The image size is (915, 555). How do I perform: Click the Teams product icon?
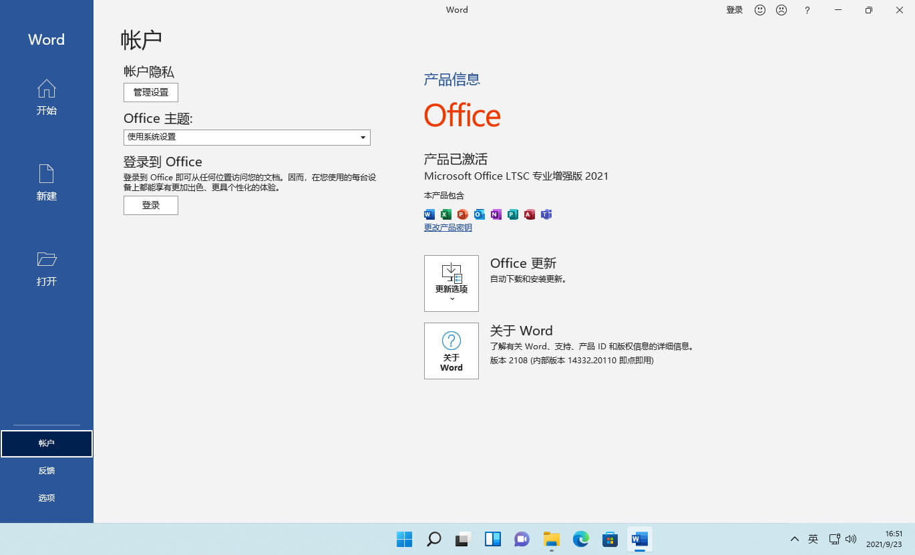pos(546,214)
